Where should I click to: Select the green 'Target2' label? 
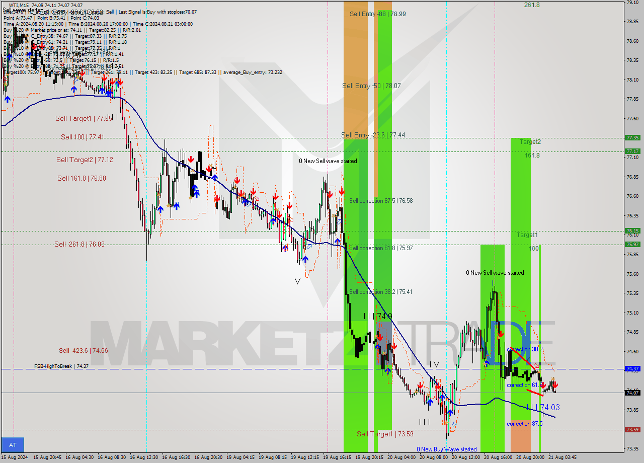click(x=530, y=142)
